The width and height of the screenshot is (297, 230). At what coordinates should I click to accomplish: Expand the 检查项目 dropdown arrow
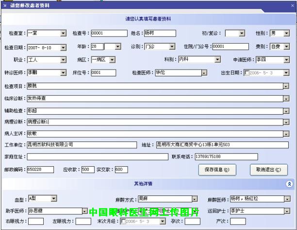(286, 86)
